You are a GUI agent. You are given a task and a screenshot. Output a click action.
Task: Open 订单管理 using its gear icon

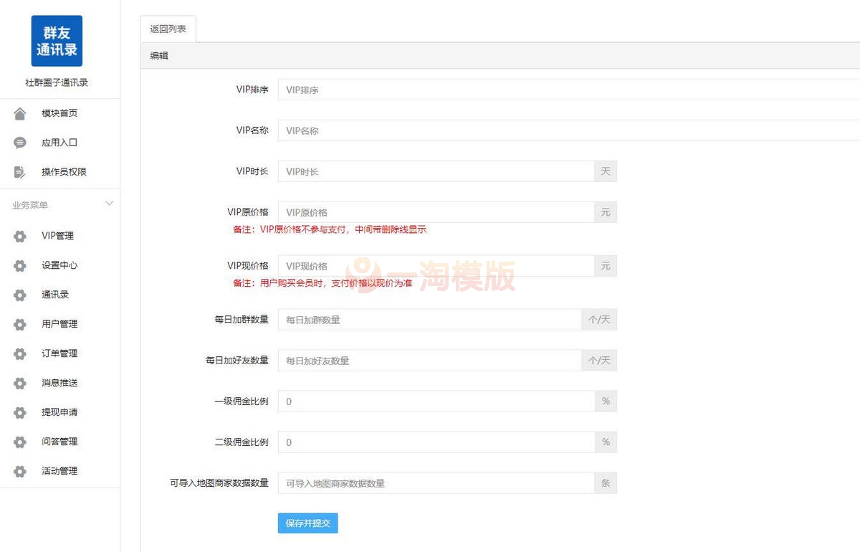pyautogui.click(x=20, y=353)
